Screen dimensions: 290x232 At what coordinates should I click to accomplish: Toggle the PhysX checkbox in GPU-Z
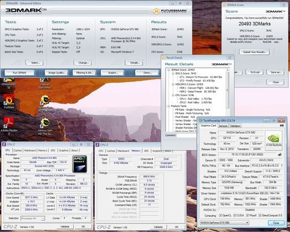click(x=248, y=216)
